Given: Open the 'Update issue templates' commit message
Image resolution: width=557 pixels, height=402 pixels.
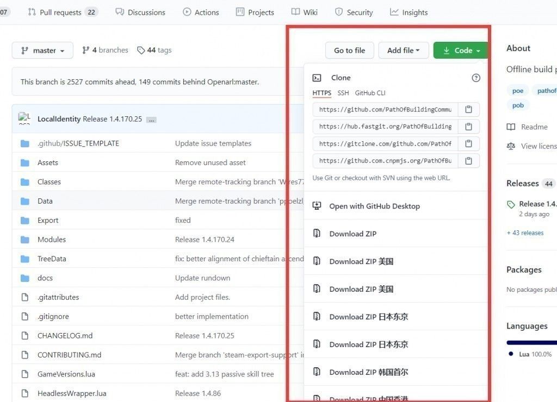Looking at the screenshot, I should [x=213, y=143].
